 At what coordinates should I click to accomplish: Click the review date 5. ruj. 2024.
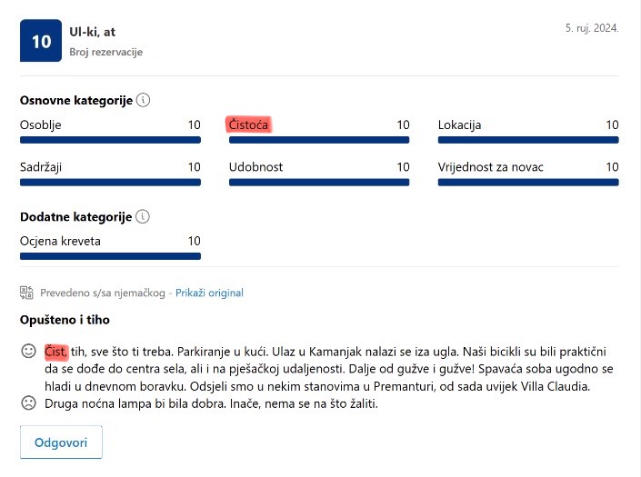tap(592, 28)
